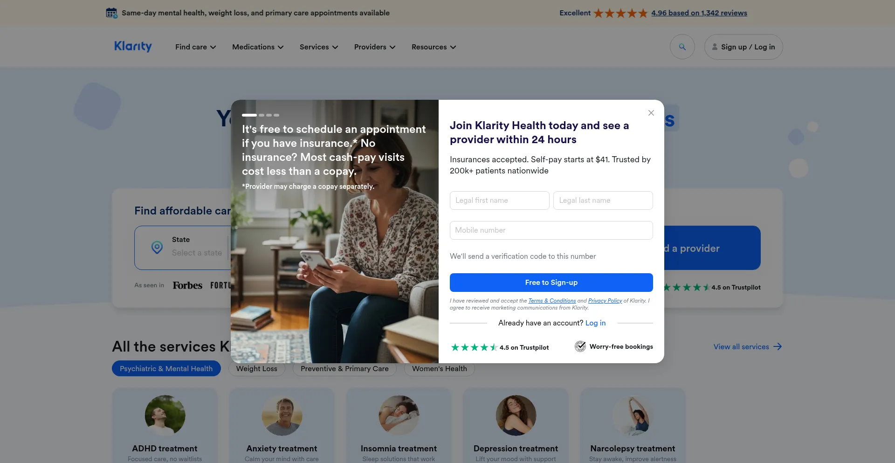Click the ADHD treatment thumbnail image
Image resolution: width=895 pixels, height=463 pixels.
165,415
